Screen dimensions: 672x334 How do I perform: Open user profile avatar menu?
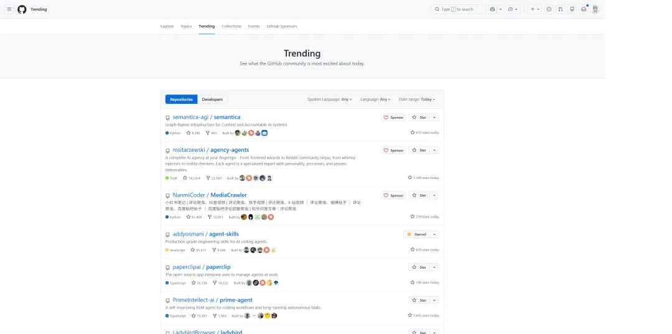click(x=595, y=9)
